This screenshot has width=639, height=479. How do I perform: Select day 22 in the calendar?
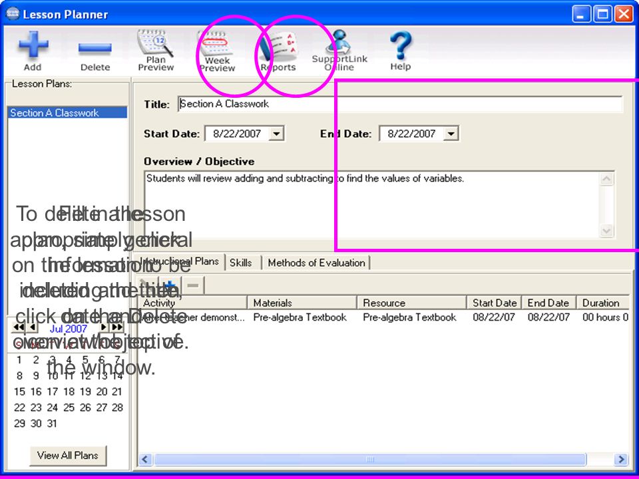(19, 408)
